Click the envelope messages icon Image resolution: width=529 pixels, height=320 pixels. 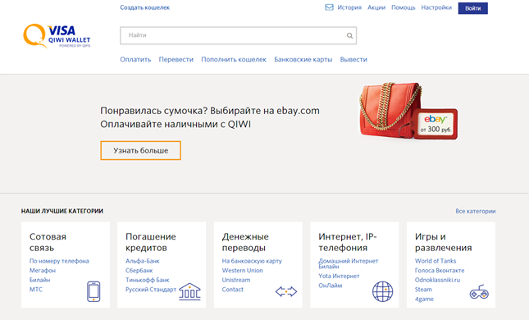point(329,7)
